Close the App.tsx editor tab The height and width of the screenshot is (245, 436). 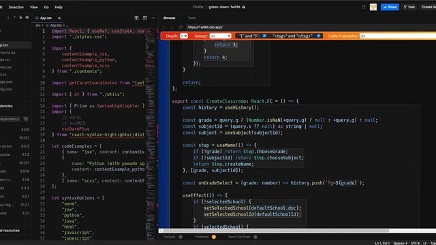click(59, 18)
